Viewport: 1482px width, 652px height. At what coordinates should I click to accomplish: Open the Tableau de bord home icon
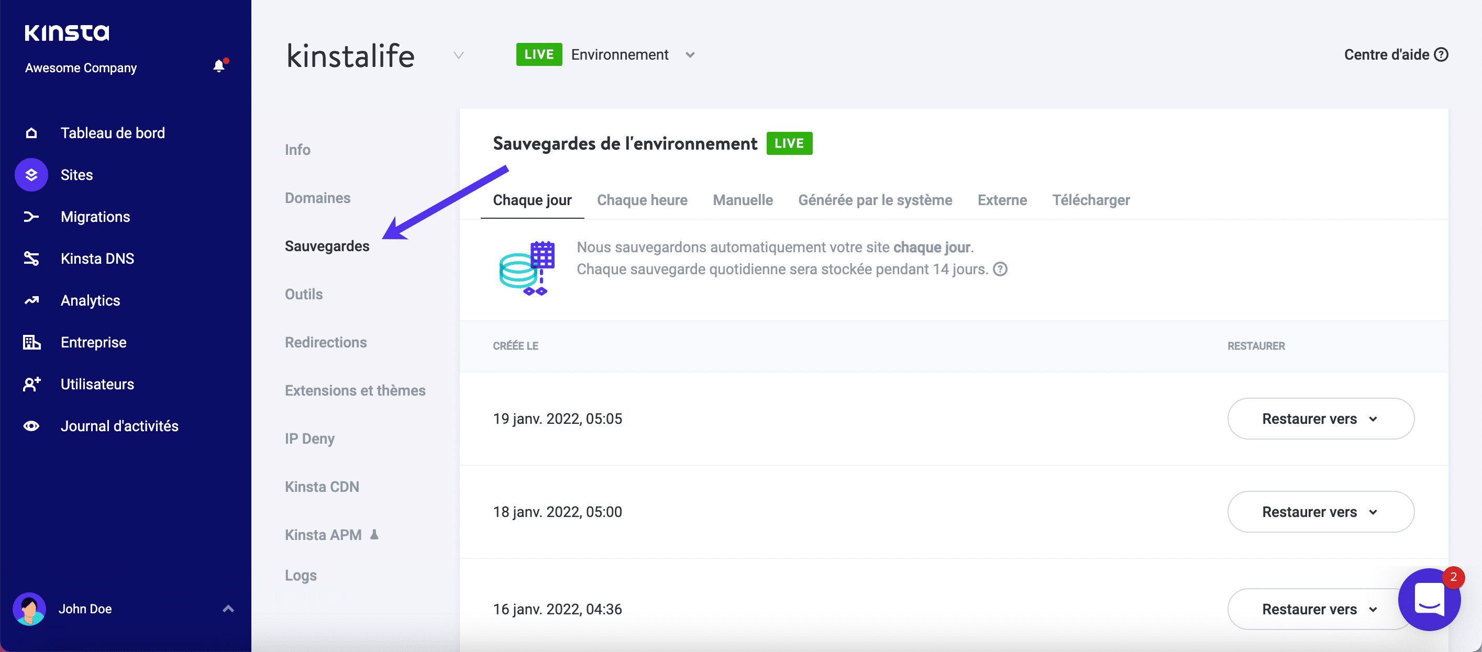31,132
